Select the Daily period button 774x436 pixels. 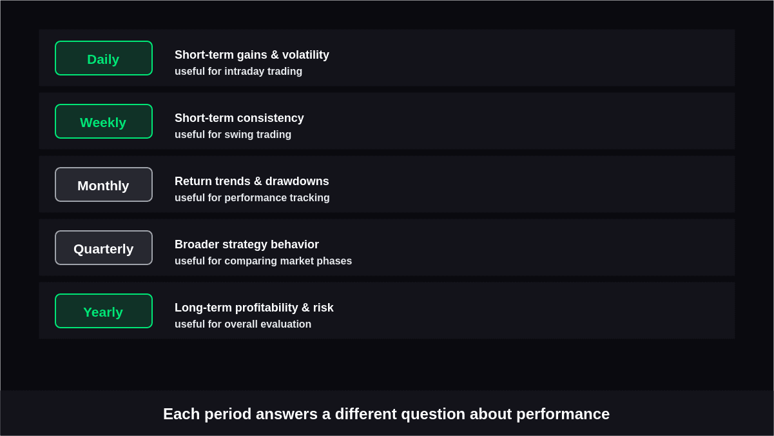coord(104,58)
